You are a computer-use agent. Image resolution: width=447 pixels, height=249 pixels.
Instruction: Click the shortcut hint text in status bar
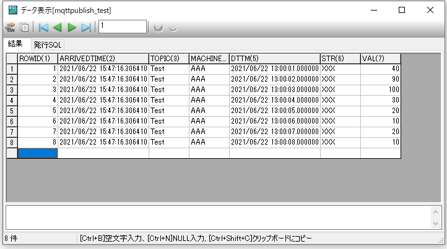[x=196, y=238]
